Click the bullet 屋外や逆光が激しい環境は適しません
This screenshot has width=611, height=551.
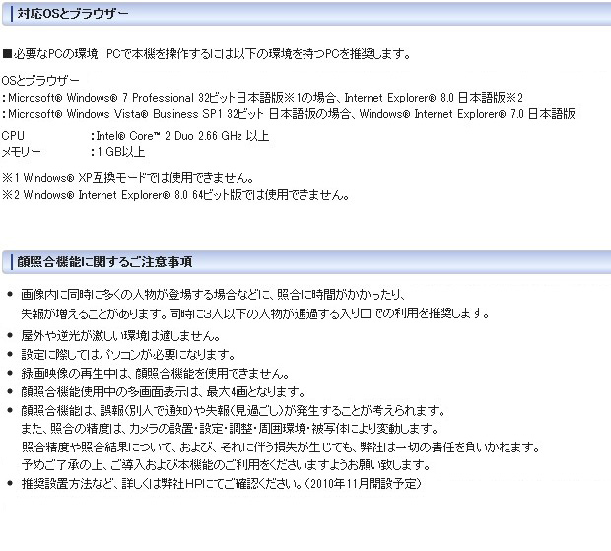click(121, 335)
